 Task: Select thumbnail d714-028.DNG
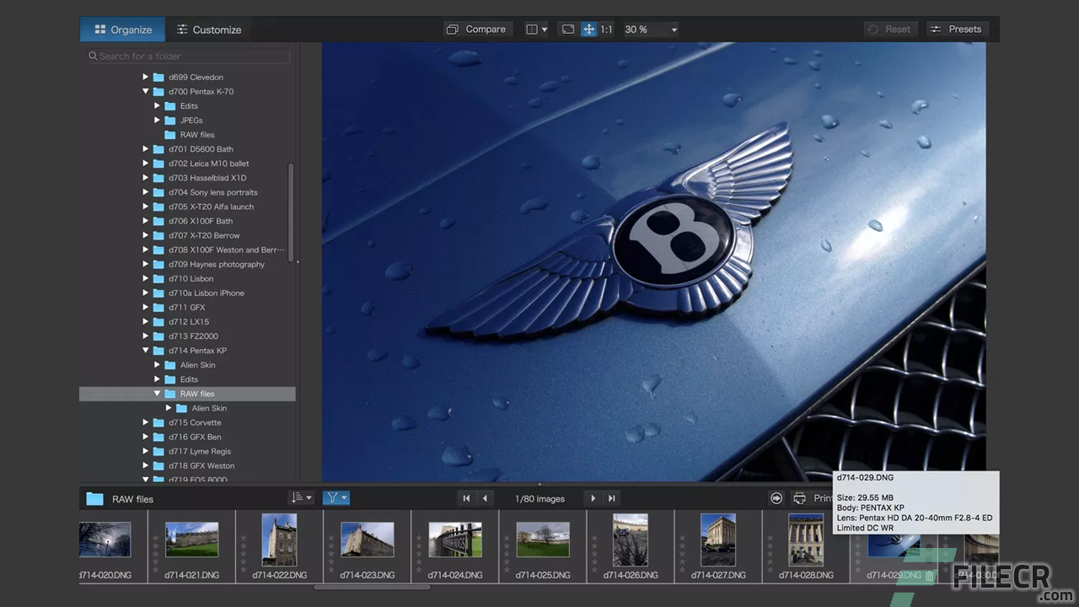coord(806,540)
